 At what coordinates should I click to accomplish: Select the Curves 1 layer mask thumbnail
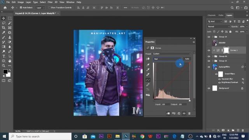(226, 50)
